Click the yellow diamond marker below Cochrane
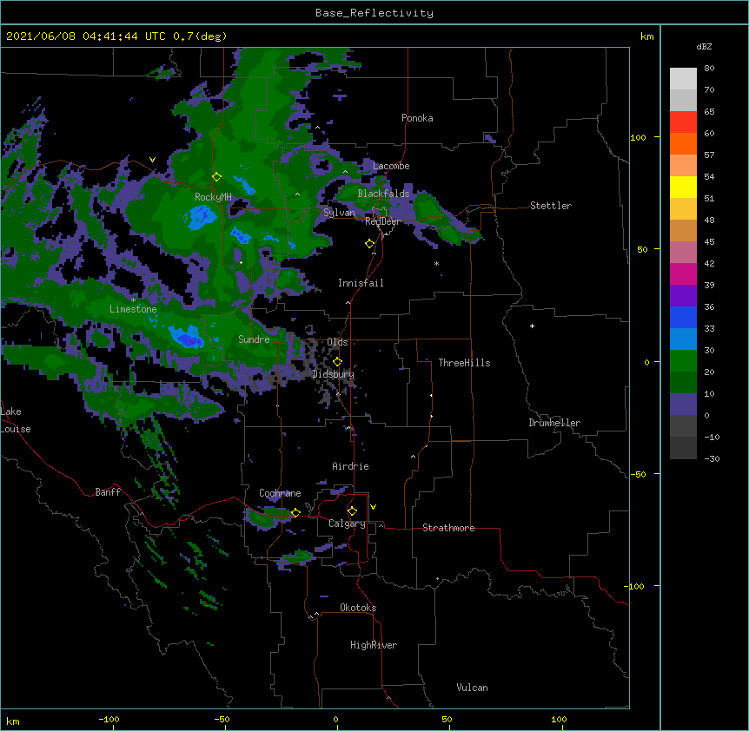The image size is (749, 731). click(x=295, y=513)
